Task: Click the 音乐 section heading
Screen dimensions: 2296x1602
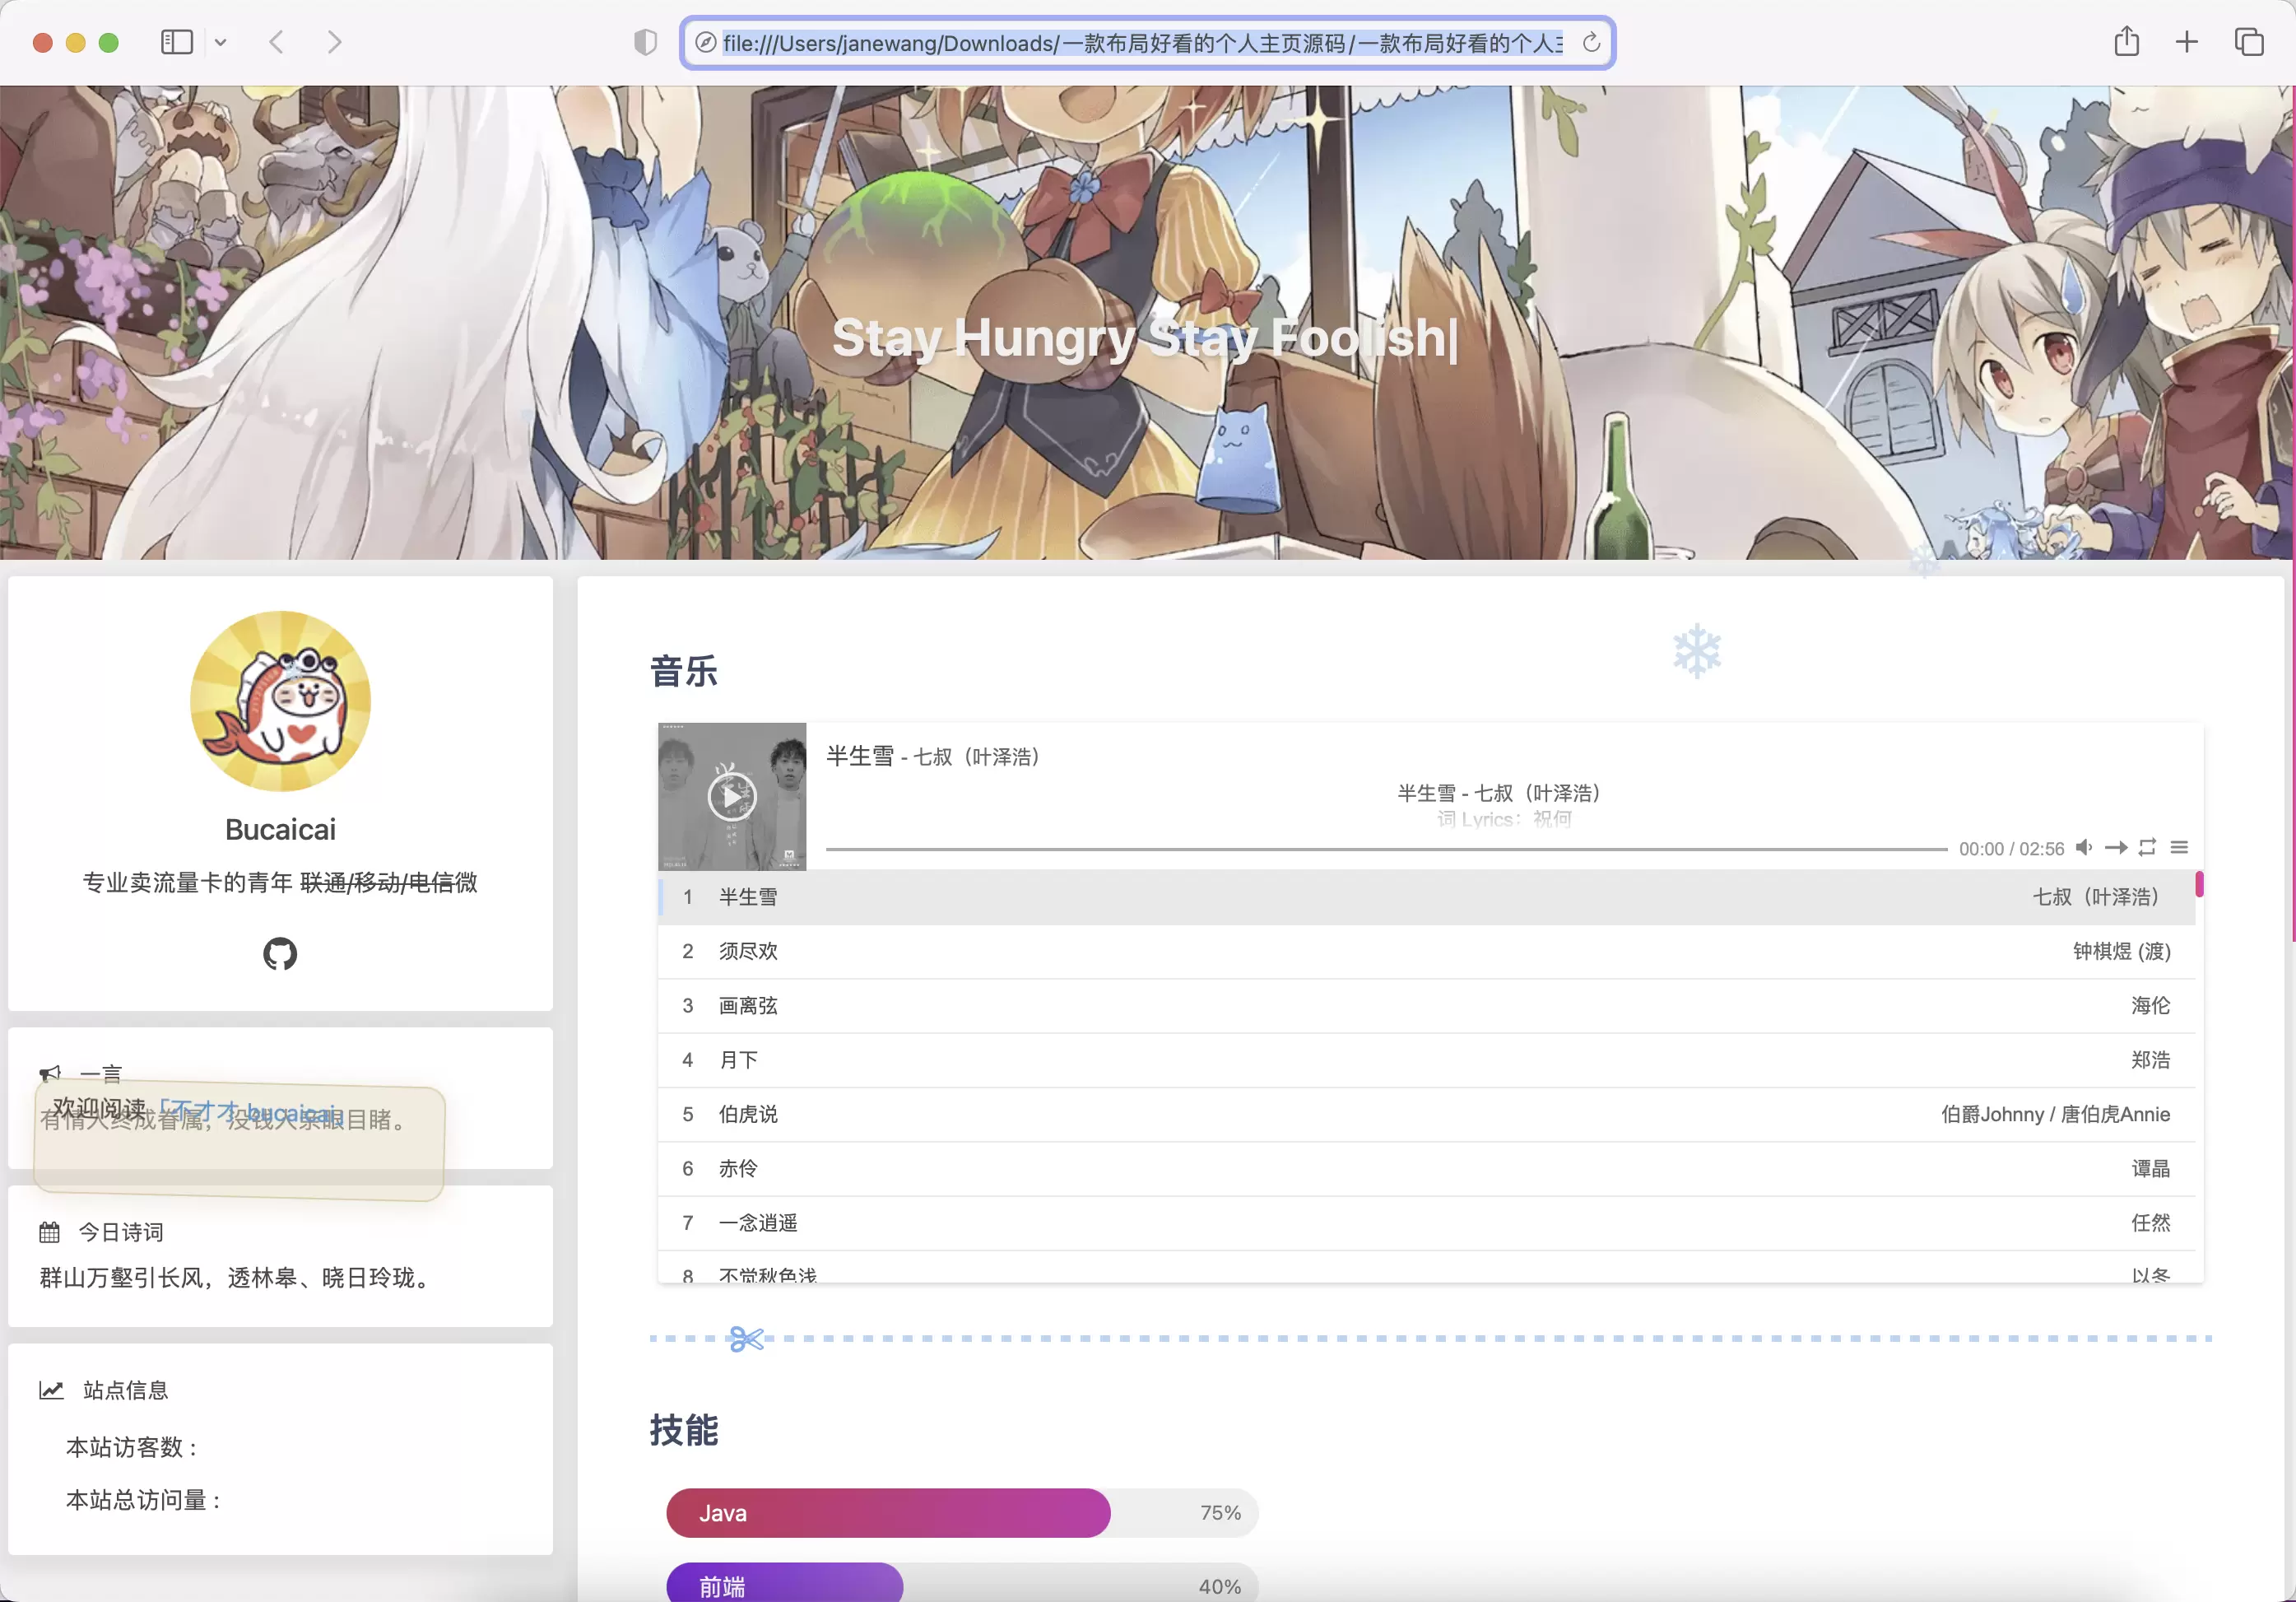Action: pos(684,670)
